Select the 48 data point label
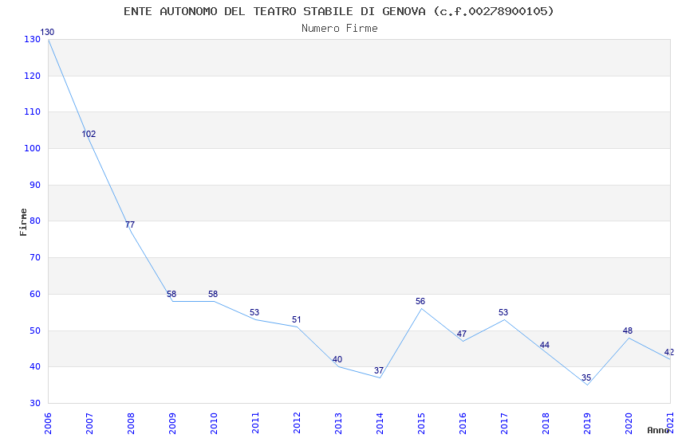The width and height of the screenshot is (678, 438). pos(628,330)
